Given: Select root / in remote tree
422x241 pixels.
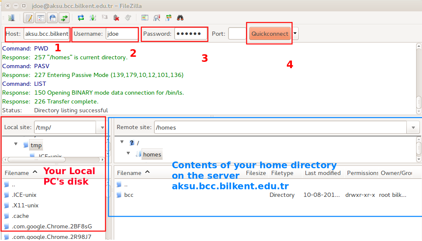Looking at the screenshot, I should click(x=138, y=143).
